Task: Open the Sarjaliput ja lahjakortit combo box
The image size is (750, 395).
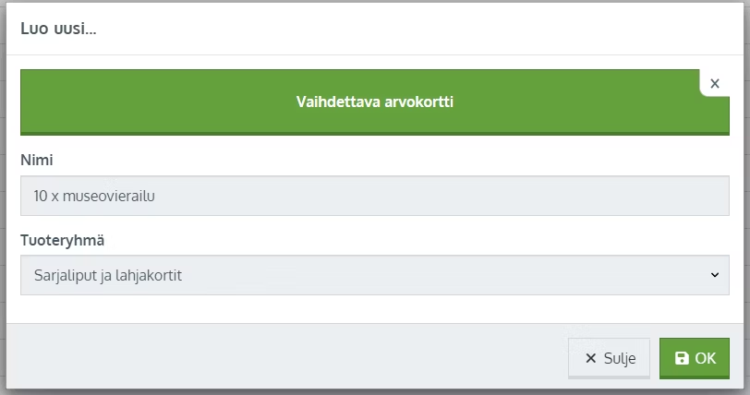Action: point(374,275)
